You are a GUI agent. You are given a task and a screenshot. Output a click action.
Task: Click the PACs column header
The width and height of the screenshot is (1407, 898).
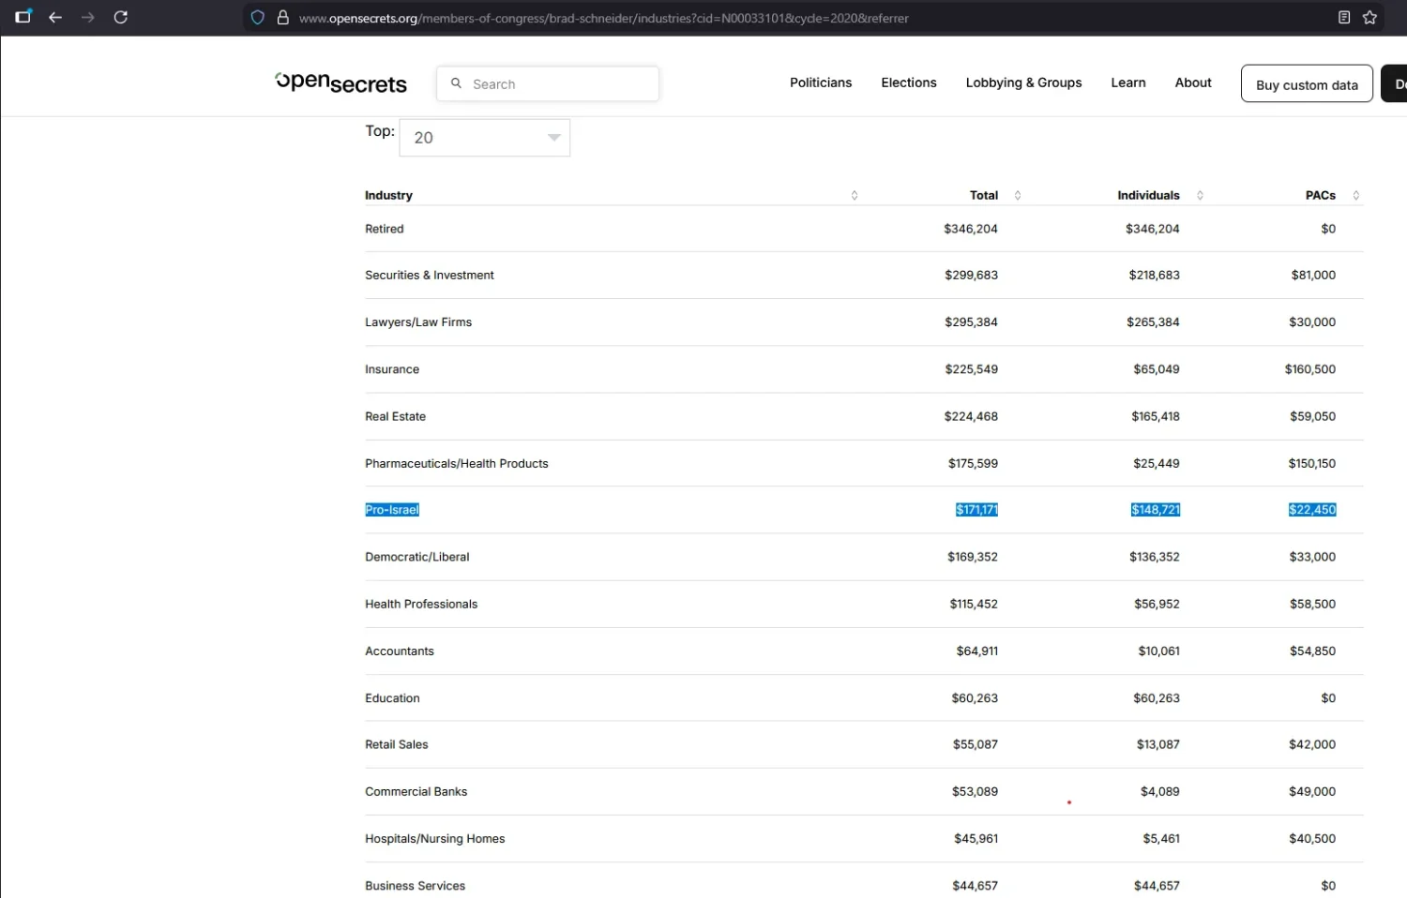[1320, 195]
